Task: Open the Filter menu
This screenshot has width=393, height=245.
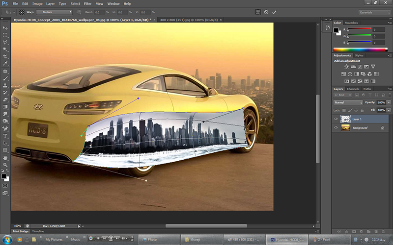Action: pos(87,4)
